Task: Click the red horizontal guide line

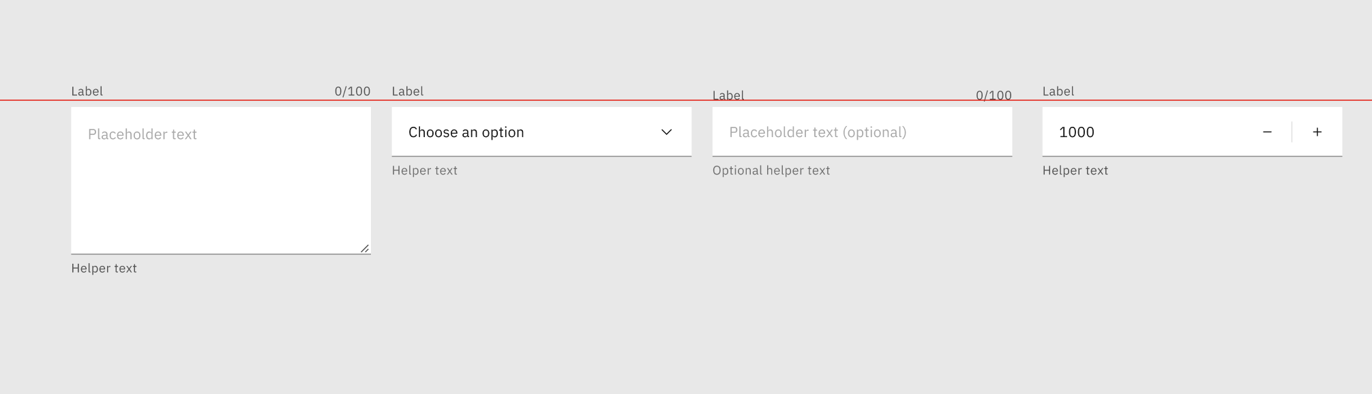Action: (x=546, y=100)
